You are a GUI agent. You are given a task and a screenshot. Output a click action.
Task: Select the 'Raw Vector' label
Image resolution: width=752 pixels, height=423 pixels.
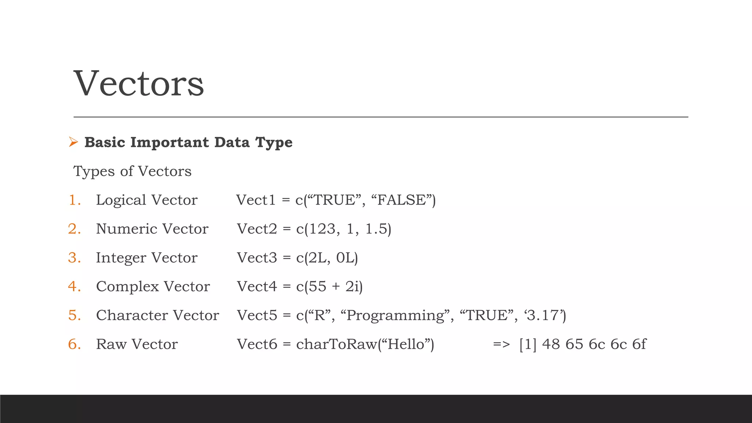coord(137,344)
